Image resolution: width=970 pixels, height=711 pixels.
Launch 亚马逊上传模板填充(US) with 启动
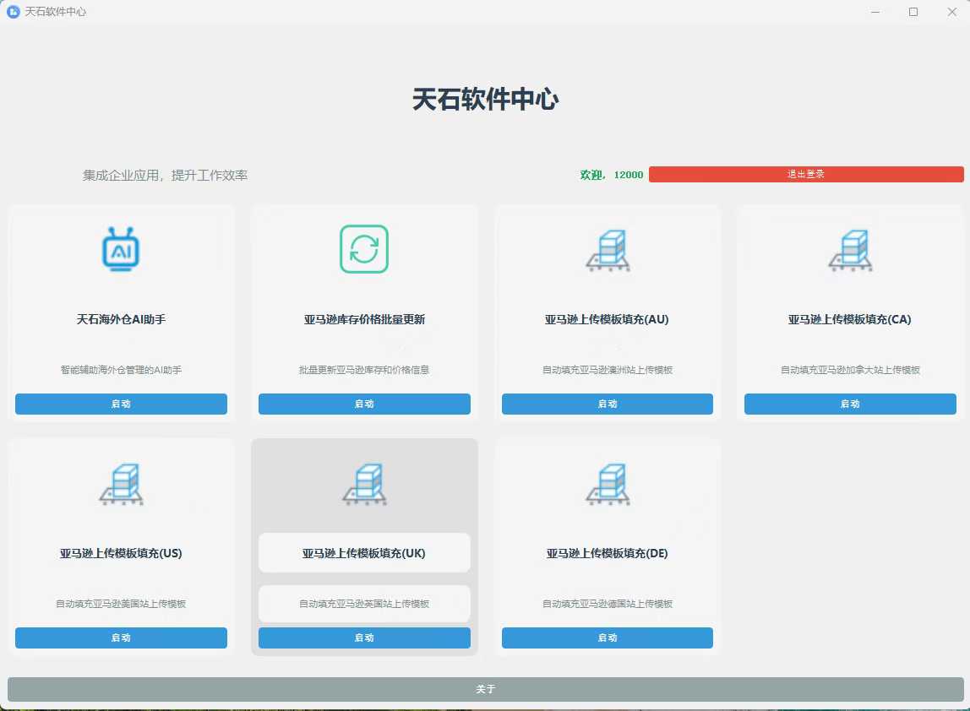coord(121,638)
